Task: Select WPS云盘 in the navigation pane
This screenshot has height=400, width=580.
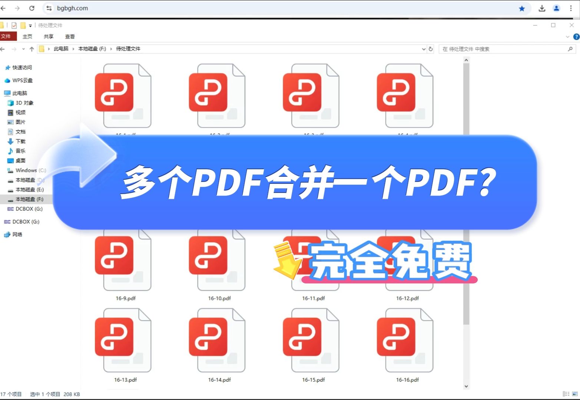Action: [19, 80]
